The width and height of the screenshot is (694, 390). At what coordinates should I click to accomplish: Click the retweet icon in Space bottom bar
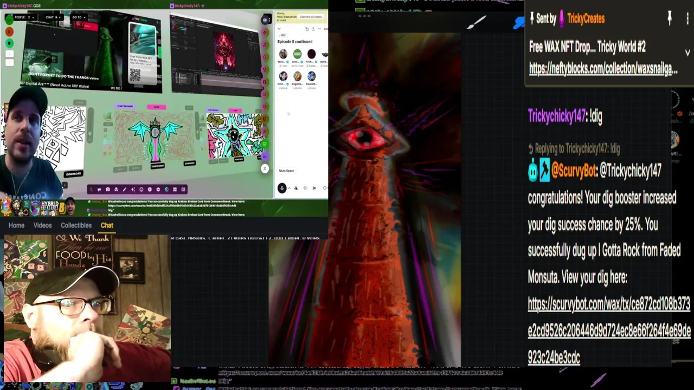(305, 188)
